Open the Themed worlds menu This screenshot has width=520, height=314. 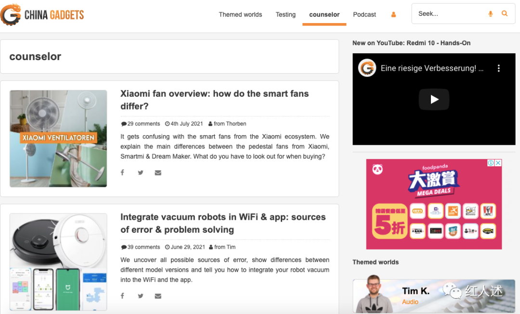click(240, 15)
